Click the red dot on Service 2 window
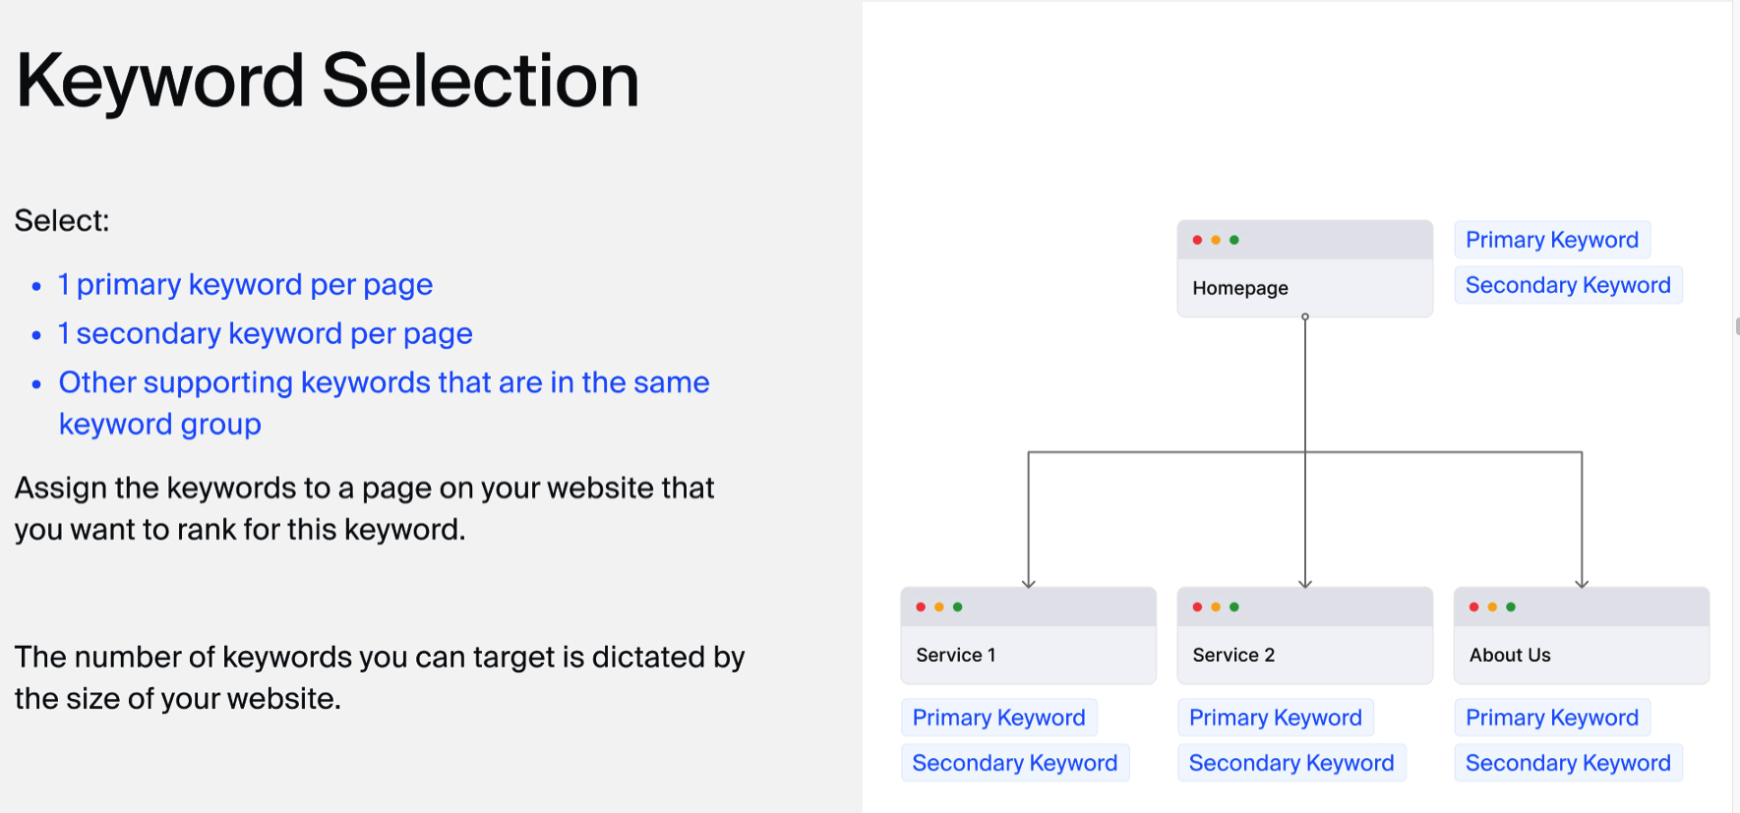 [x=1197, y=607]
